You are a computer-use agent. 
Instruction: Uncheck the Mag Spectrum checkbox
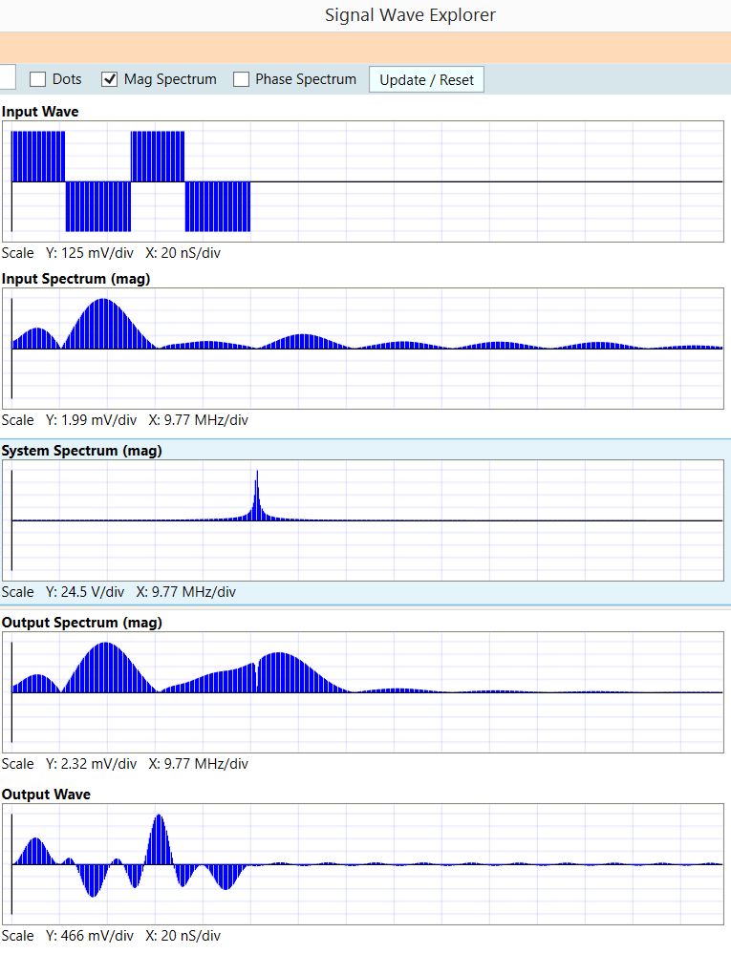click(109, 79)
